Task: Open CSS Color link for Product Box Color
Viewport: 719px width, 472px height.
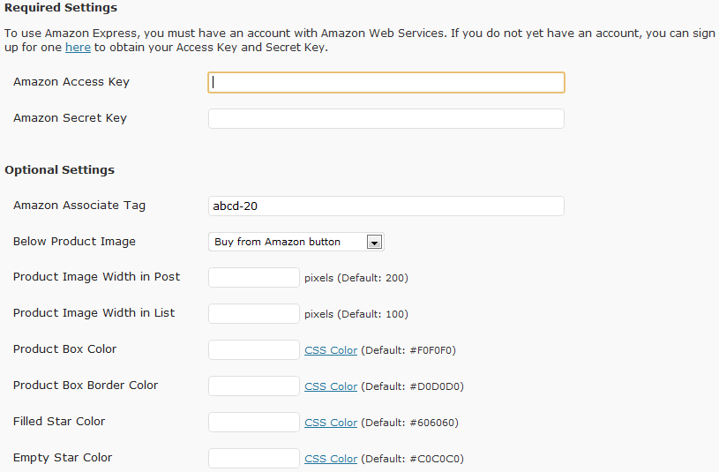Action: click(331, 350)
